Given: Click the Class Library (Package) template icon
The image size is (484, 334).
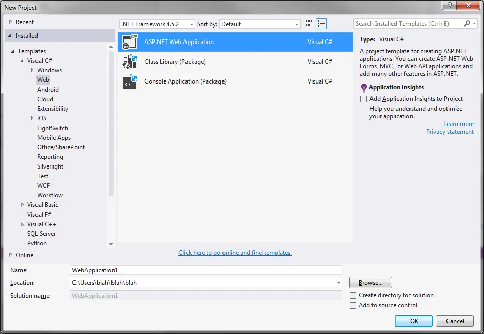Looking at the screenshot, I should click(130, 62).
